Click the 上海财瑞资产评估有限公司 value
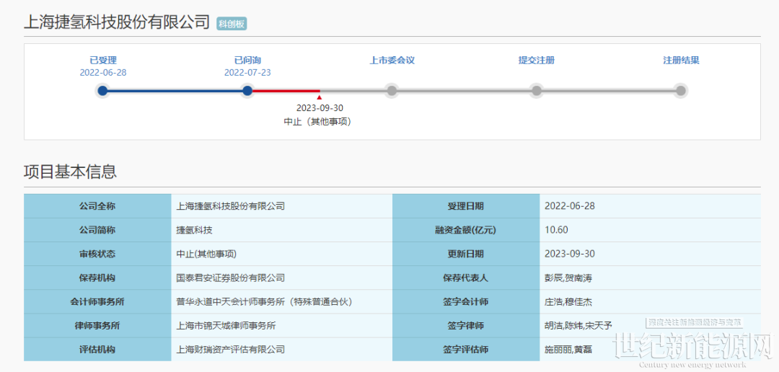The image size is (779, 372). (x=231, y=350)
